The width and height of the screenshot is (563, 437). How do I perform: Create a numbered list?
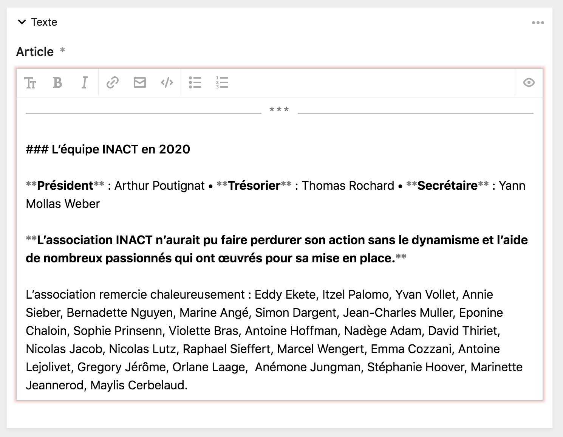point(222,82)
